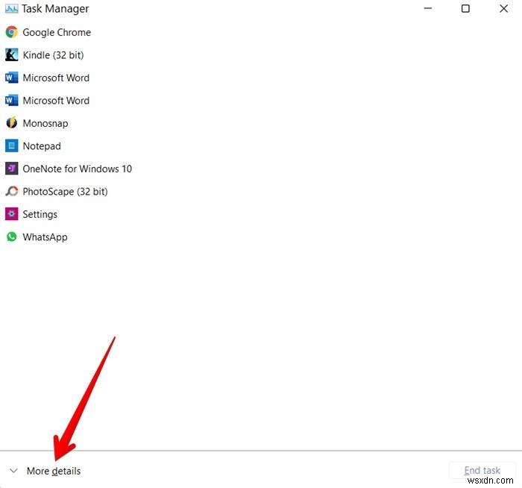Select the WhatsApp entry

45,237
